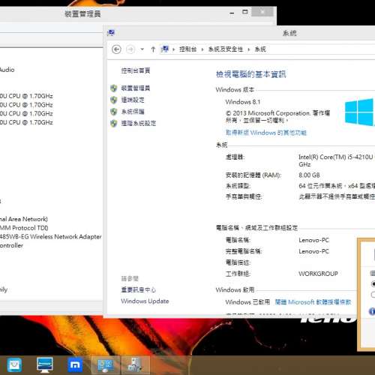Viewport: 375px width, 375px height.
Task: Click the shield icon beside 遠端設定
Action: coord(114,100)
